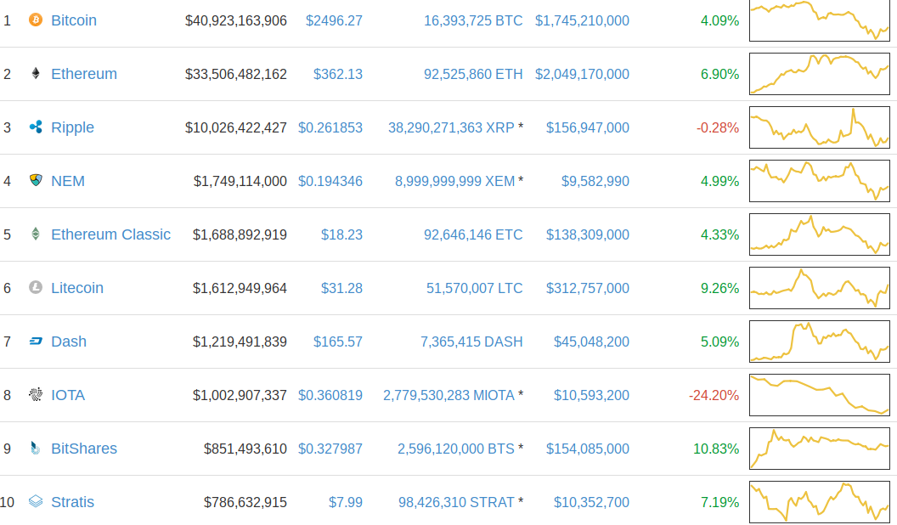Open BitShares 7-day price sparkline chart
Image resolution: width=897 pixels, height=525 pixels.
819,449
